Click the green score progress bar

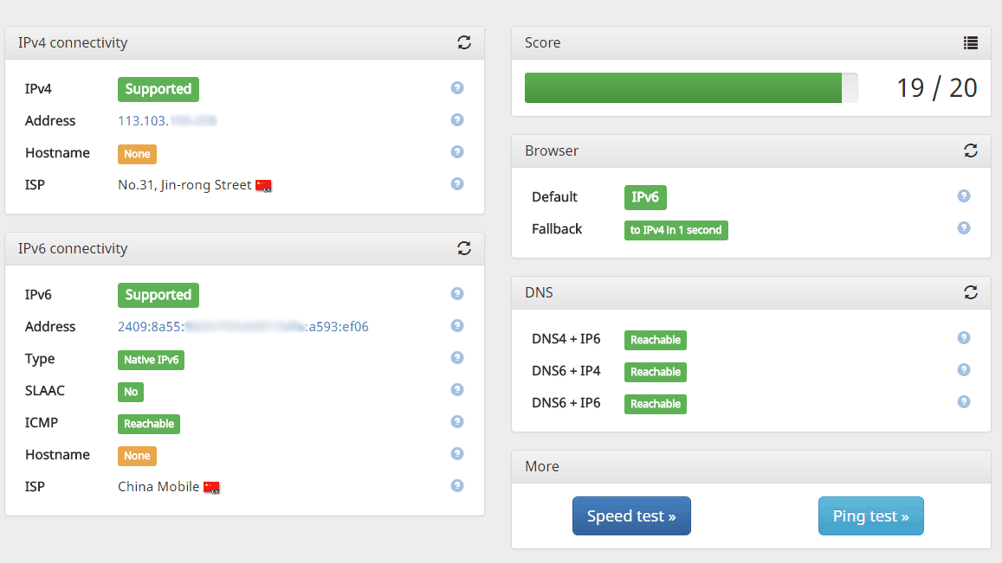(682, 88)
